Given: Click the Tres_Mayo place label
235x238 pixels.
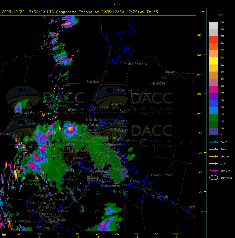Looking at the screenshot, I should pyautogui.click(x=93, y=120).
